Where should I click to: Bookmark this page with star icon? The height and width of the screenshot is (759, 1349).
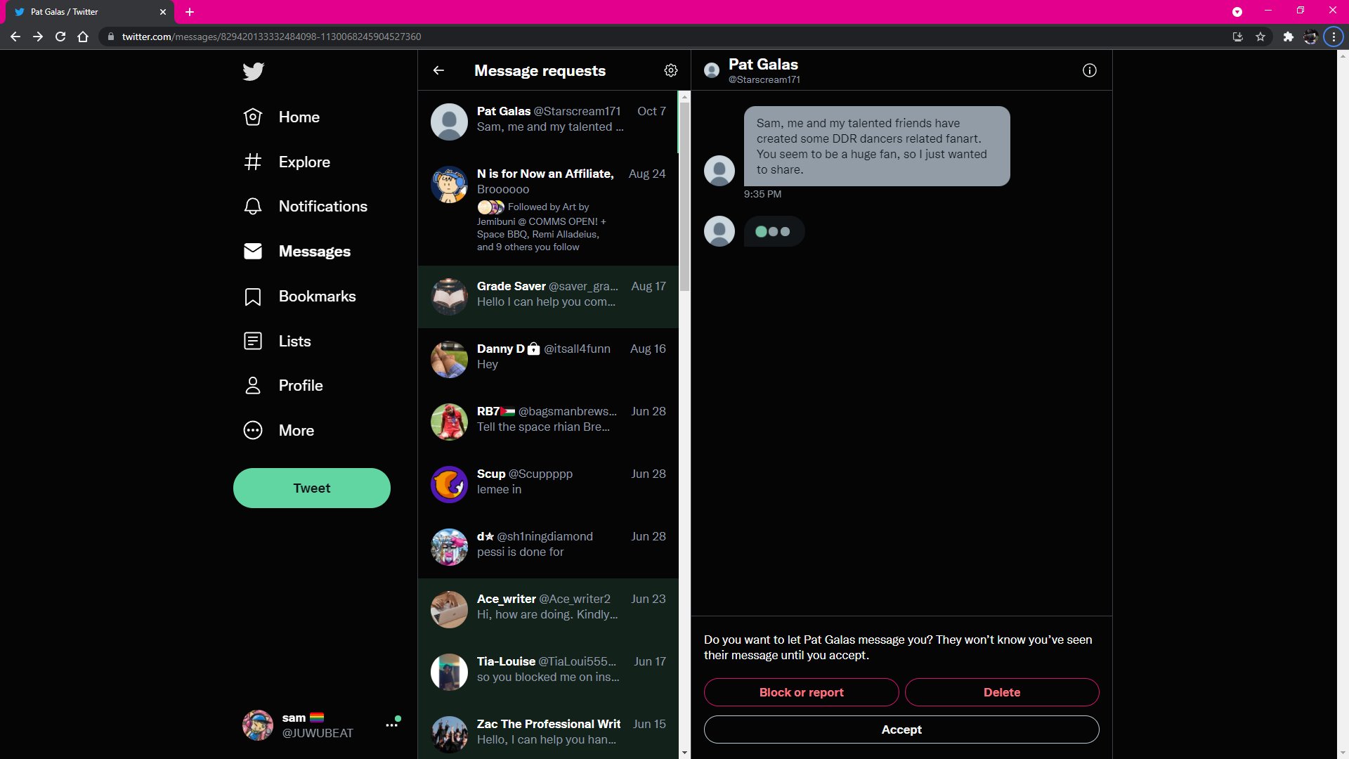coord(1260,37)
